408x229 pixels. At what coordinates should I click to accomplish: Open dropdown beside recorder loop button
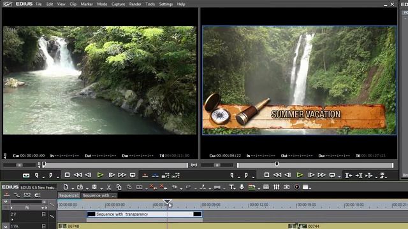339,177
